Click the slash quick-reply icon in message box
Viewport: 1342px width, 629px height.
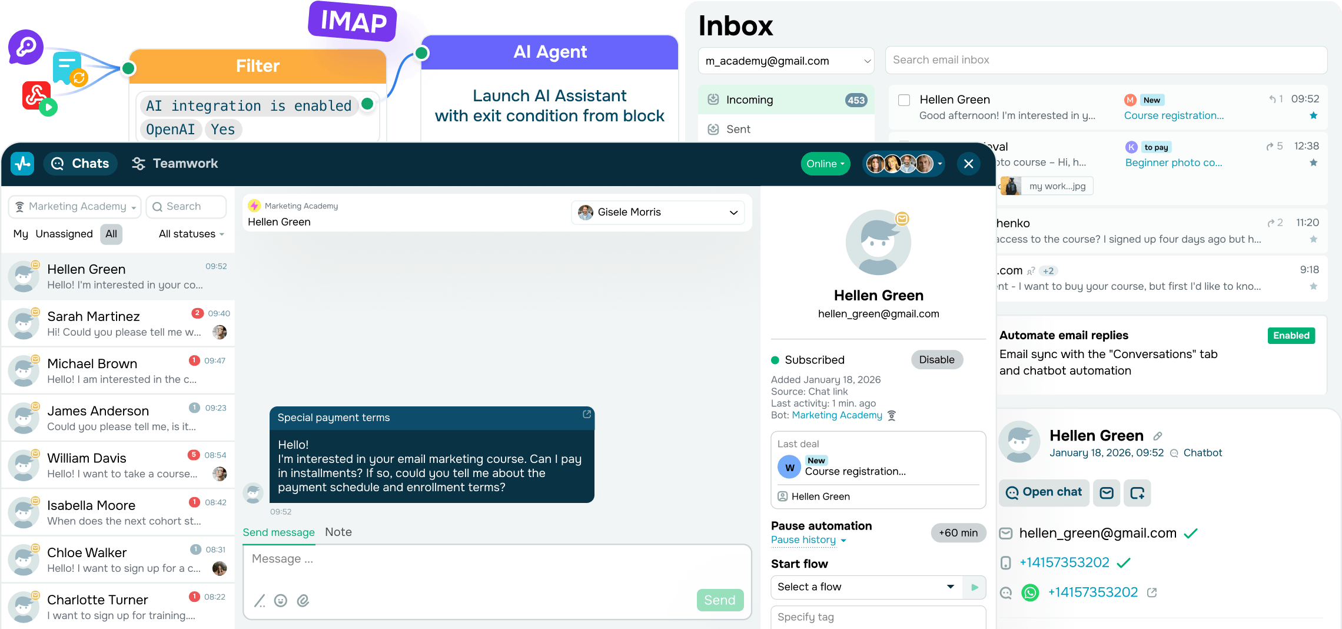pyautogui.click(x=260, y=600)
